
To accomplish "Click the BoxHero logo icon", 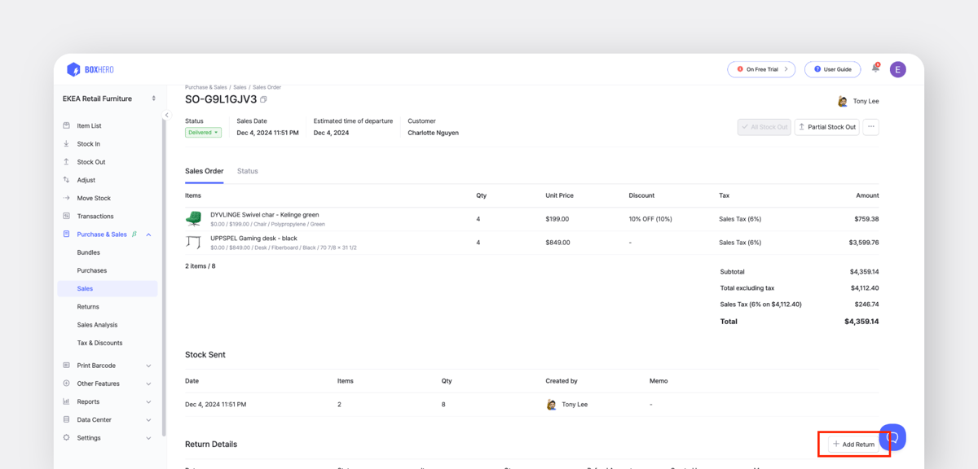I will click(x=73, y=69).
